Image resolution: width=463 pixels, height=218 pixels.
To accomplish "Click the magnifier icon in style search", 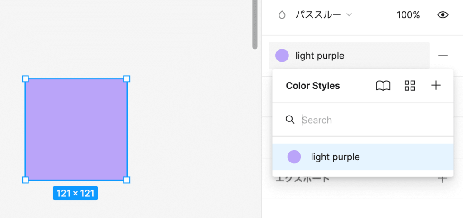I will click(x=290, y=120).
